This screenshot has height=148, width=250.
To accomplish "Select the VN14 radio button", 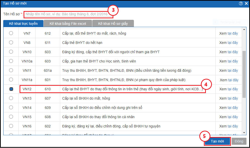I will 11,107.
